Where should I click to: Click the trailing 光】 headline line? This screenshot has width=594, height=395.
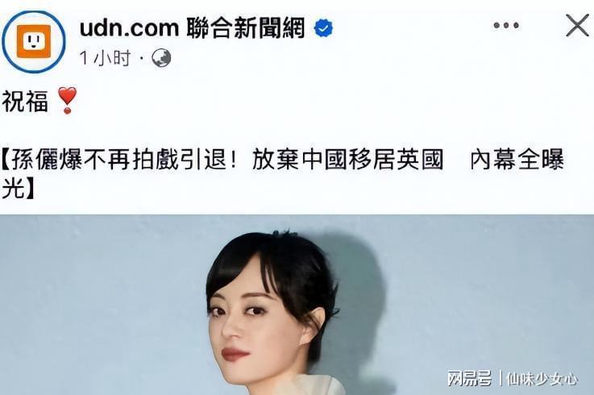tap(18, 188)
